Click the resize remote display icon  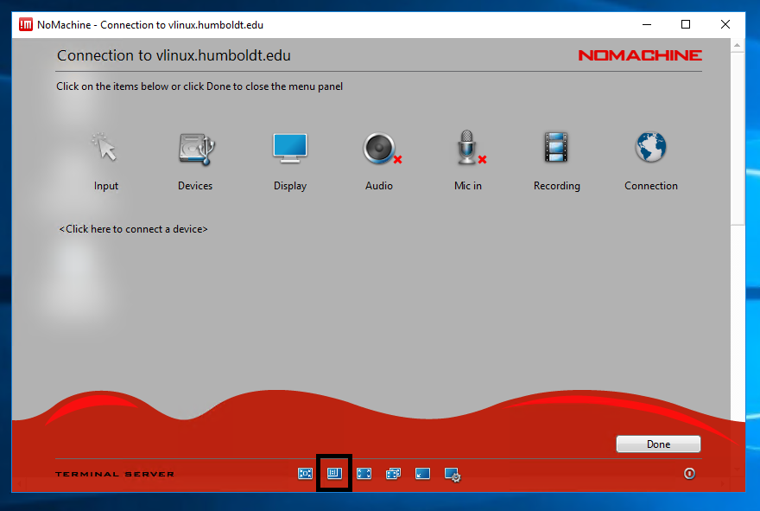pyautogui.click(x=334, y=473)
